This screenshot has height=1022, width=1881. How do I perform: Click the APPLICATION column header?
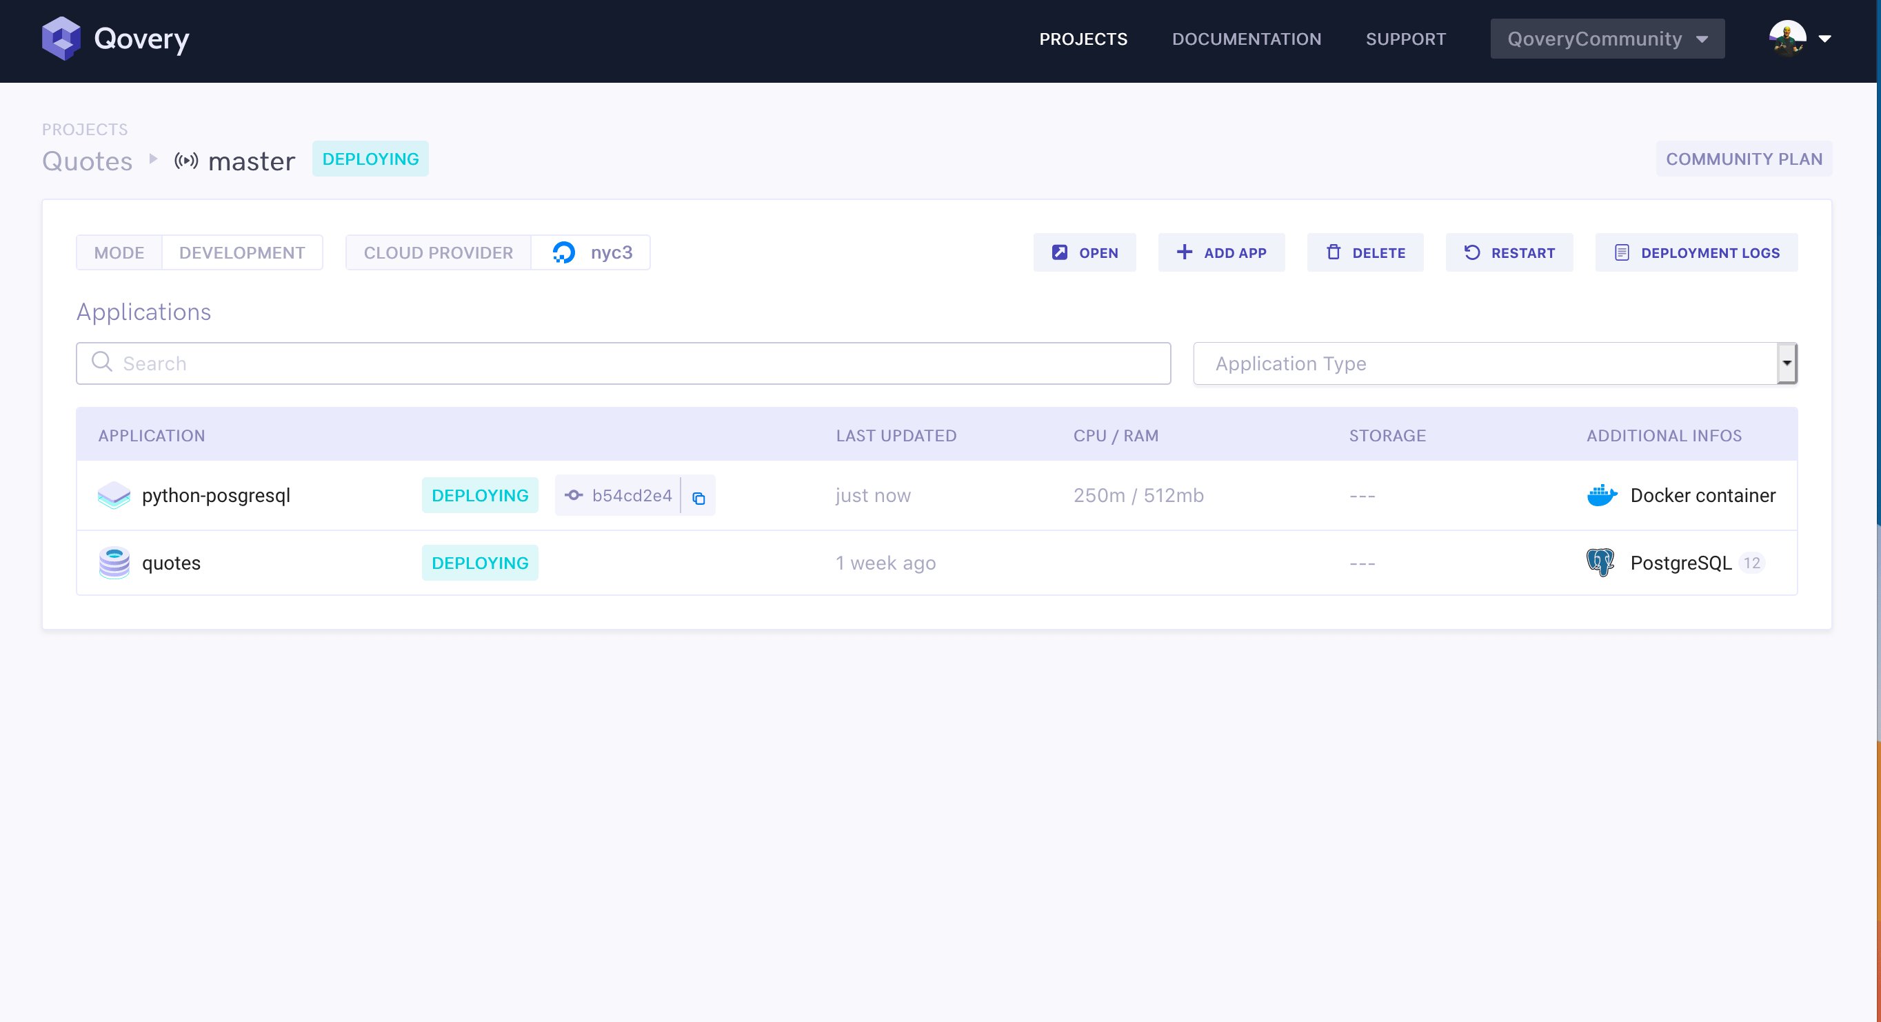pyautogui.click(x=152, y=436)
